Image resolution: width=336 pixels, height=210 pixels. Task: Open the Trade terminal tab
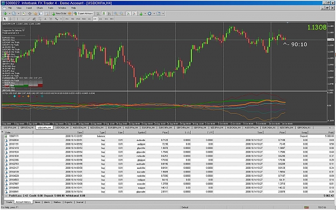[x=9, y=202]
